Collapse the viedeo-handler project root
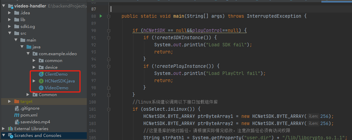The height and width of the screenshot is (140, 352). 3,6
